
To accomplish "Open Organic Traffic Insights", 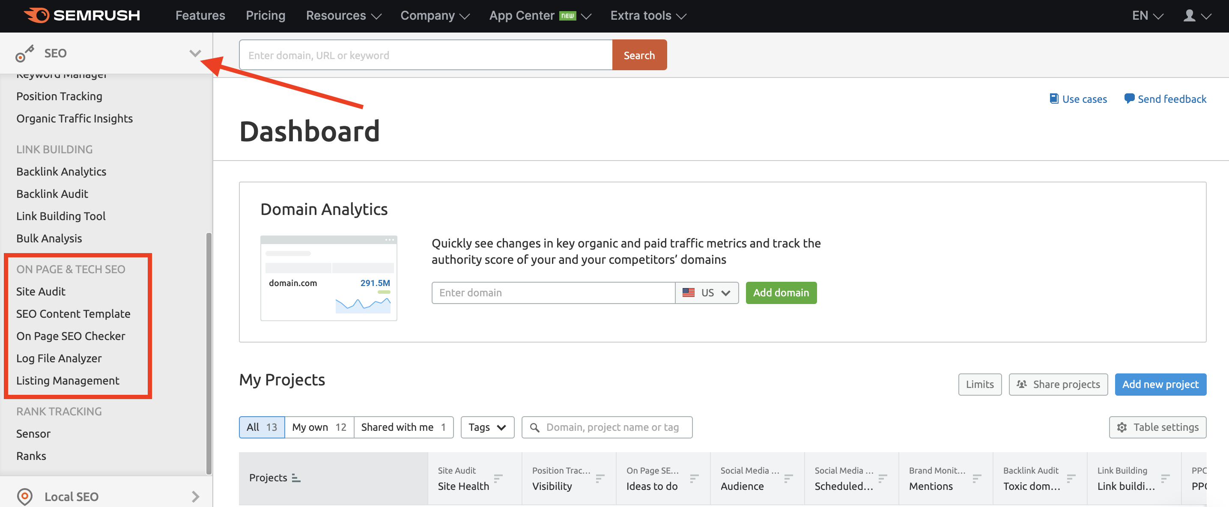I will pos(75,118).
